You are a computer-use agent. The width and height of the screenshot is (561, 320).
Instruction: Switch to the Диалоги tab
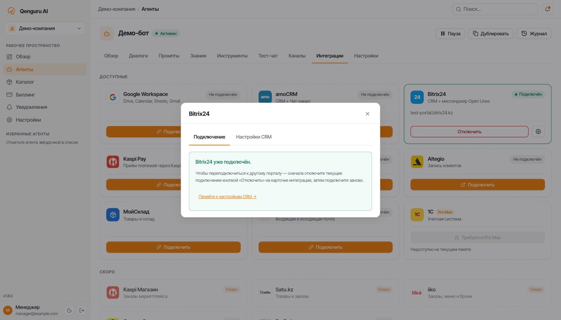click(x=138, y=56)
